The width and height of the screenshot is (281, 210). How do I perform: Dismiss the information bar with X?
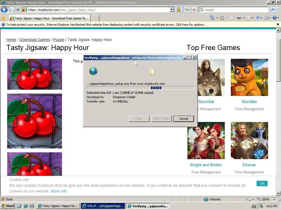click(278, 24)
